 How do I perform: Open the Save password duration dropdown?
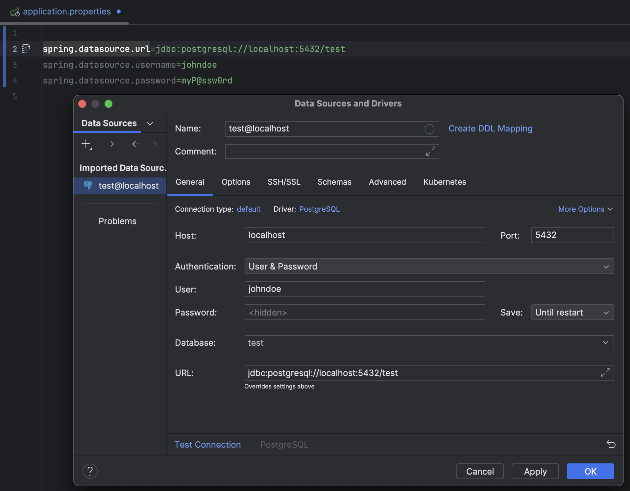click(606, 312)
